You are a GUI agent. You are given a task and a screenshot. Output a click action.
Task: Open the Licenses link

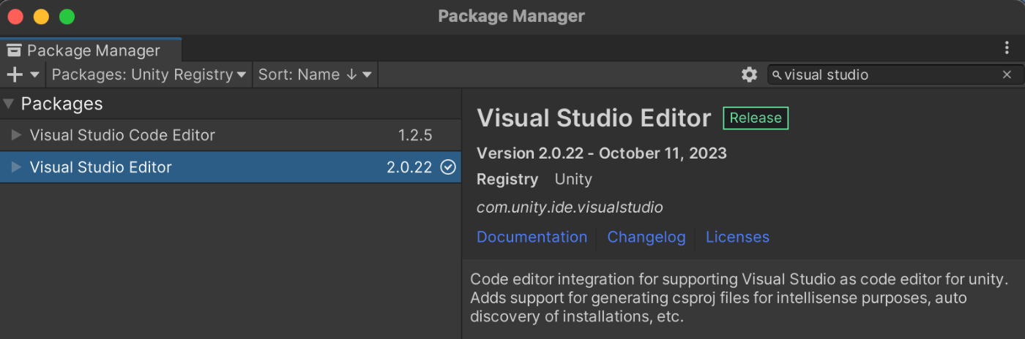(737, 237)
